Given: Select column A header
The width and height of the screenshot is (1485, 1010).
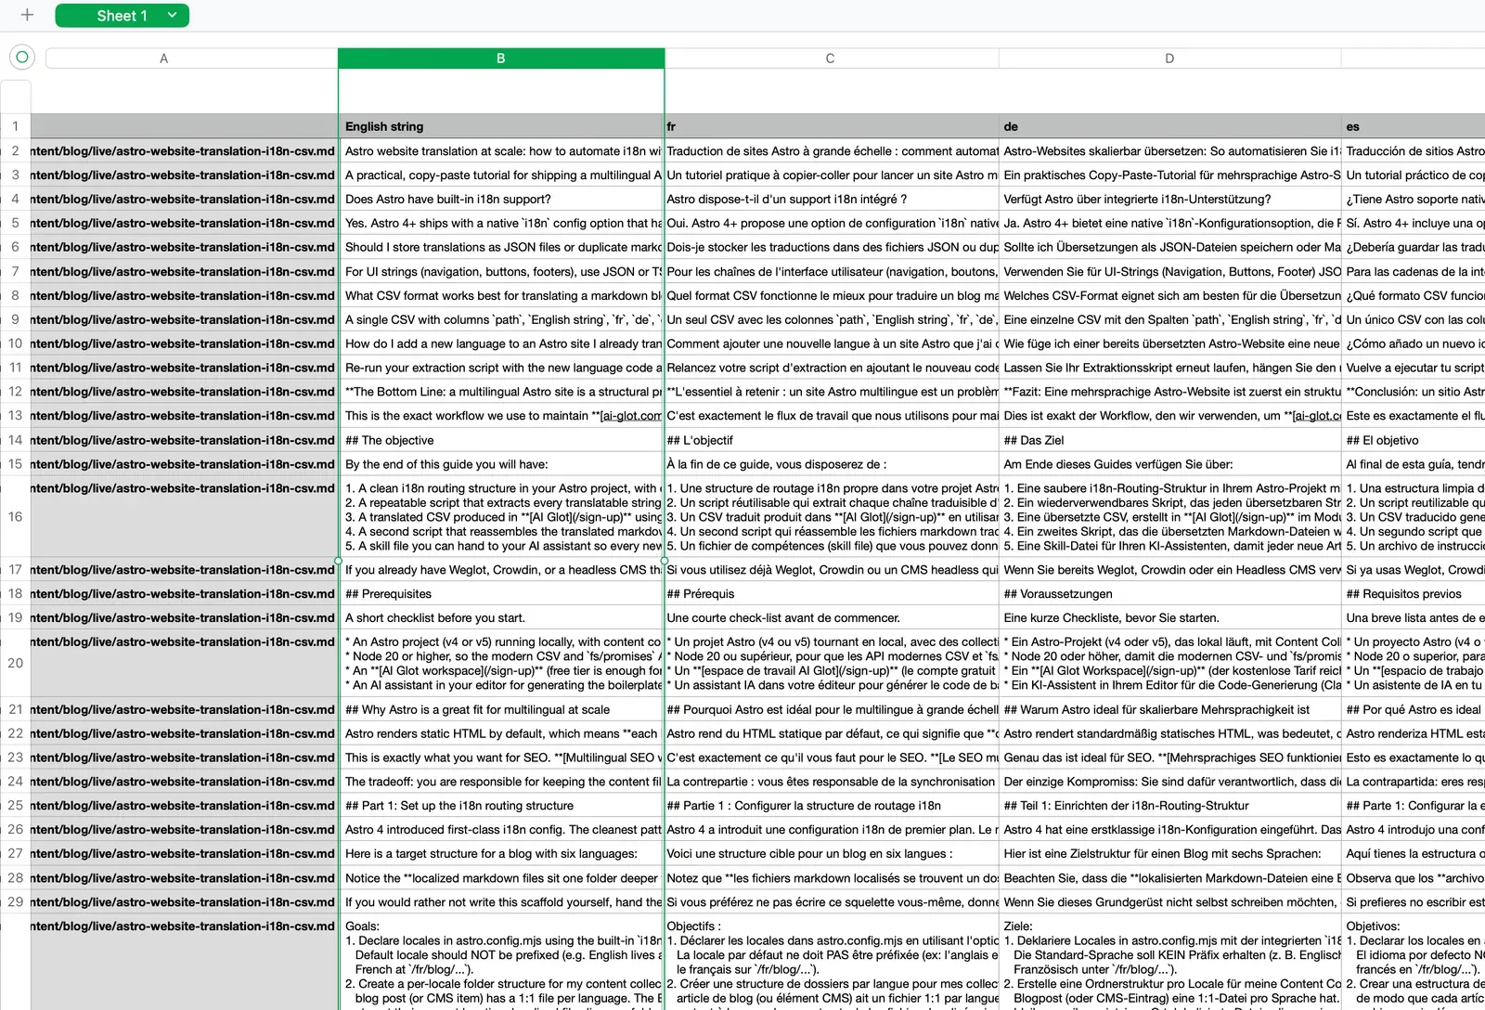Looking at the screenshot, I should pyautogui.click(x=163, y=58).
